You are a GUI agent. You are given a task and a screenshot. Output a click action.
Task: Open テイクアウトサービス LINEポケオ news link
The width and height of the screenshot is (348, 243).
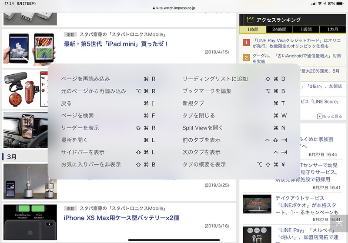(x=307, y=205)
